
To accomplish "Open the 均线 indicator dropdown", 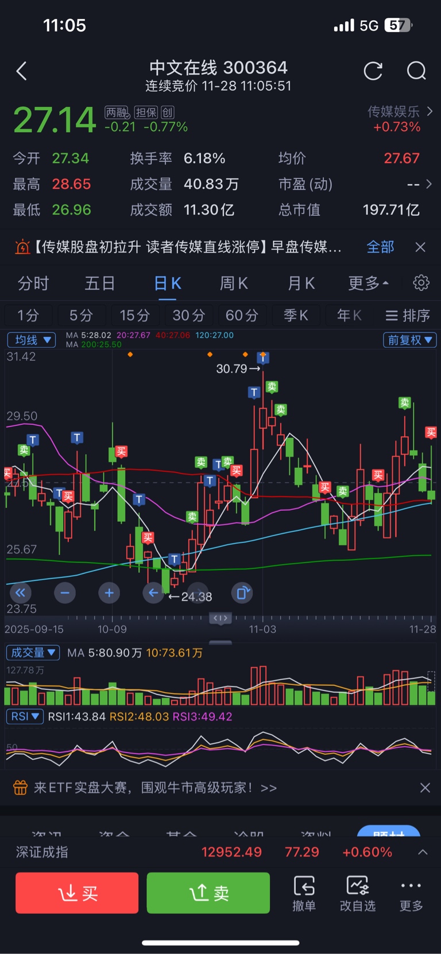I will coord(32,340).
